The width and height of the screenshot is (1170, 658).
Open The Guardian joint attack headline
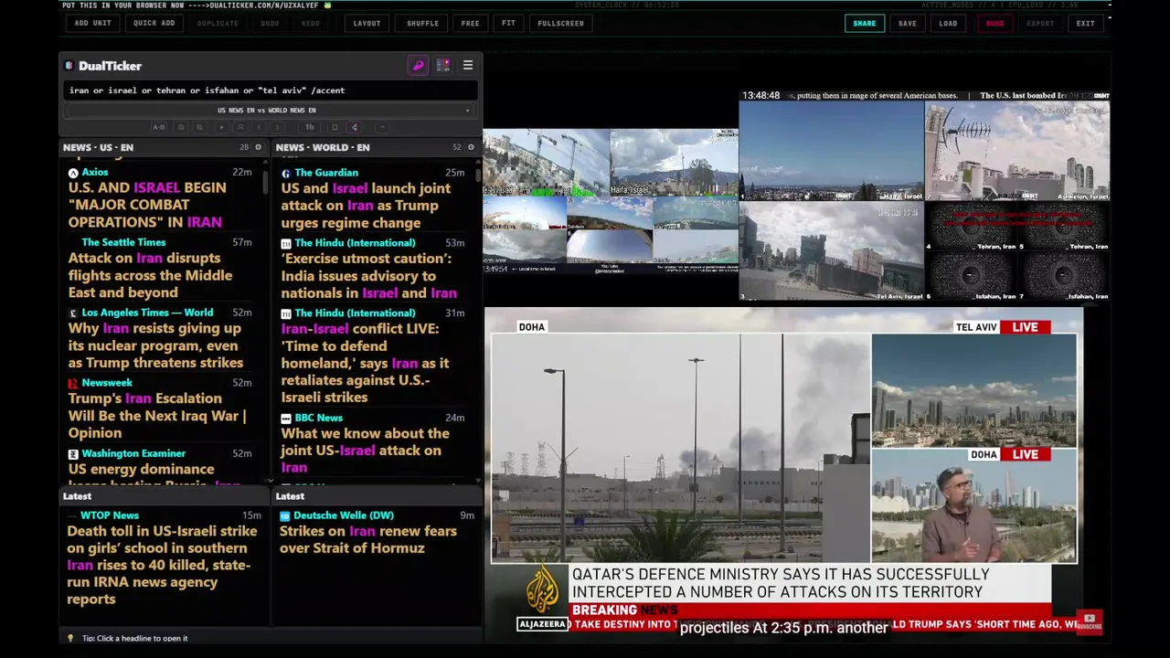pos(366,206)
